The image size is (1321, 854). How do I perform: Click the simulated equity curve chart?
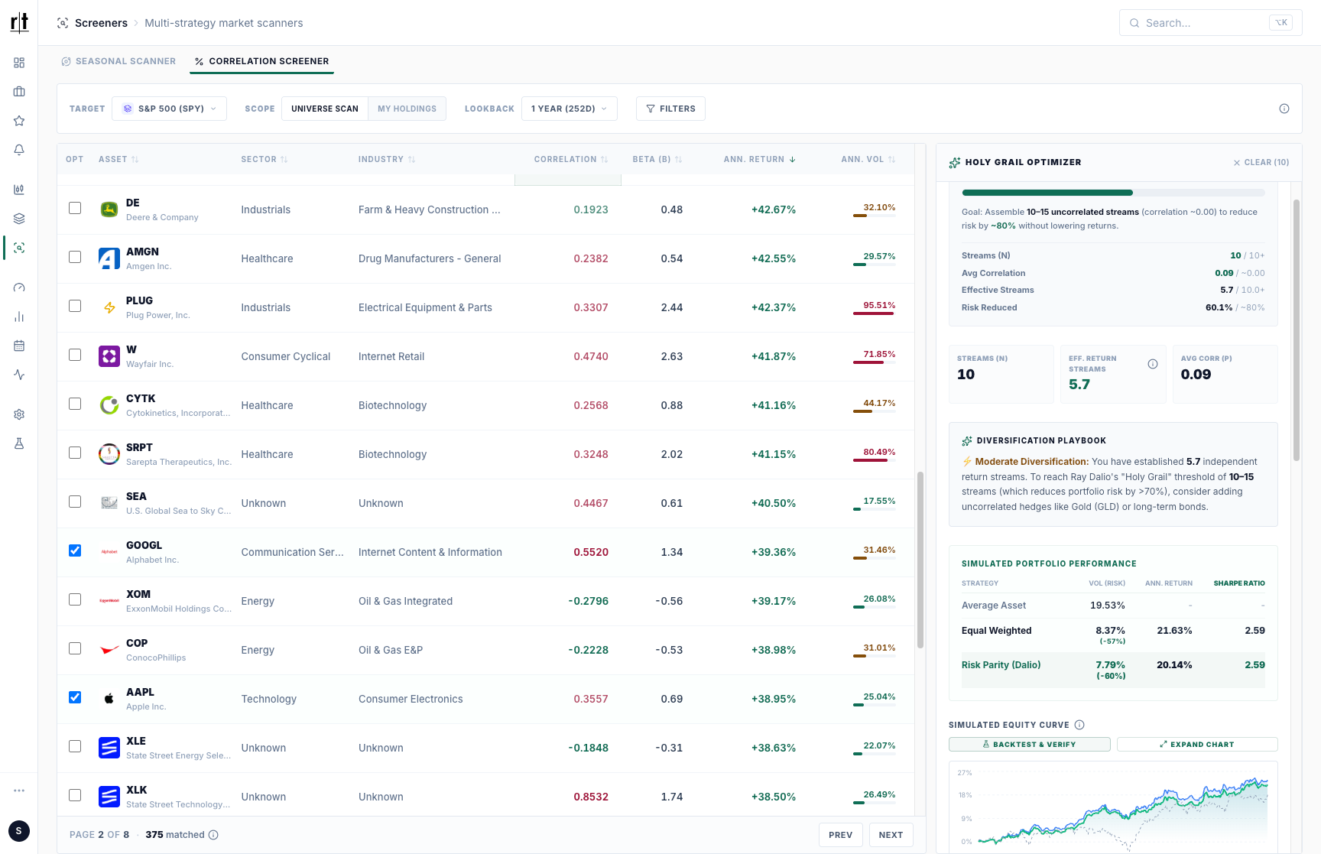tap(1113, 807)
